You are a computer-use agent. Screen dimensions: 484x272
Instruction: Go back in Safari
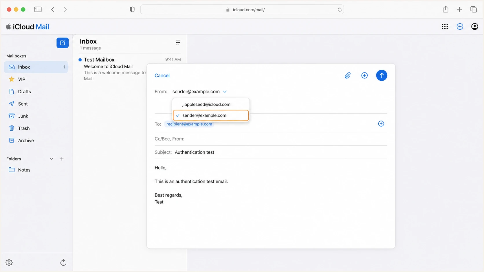click(x=53, y=9)
